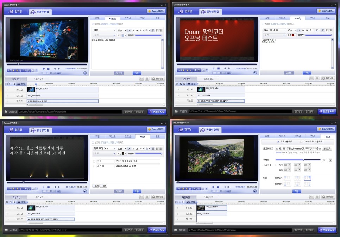Open the 22pt size dropdown in Text-tab window

pos(122,30)
